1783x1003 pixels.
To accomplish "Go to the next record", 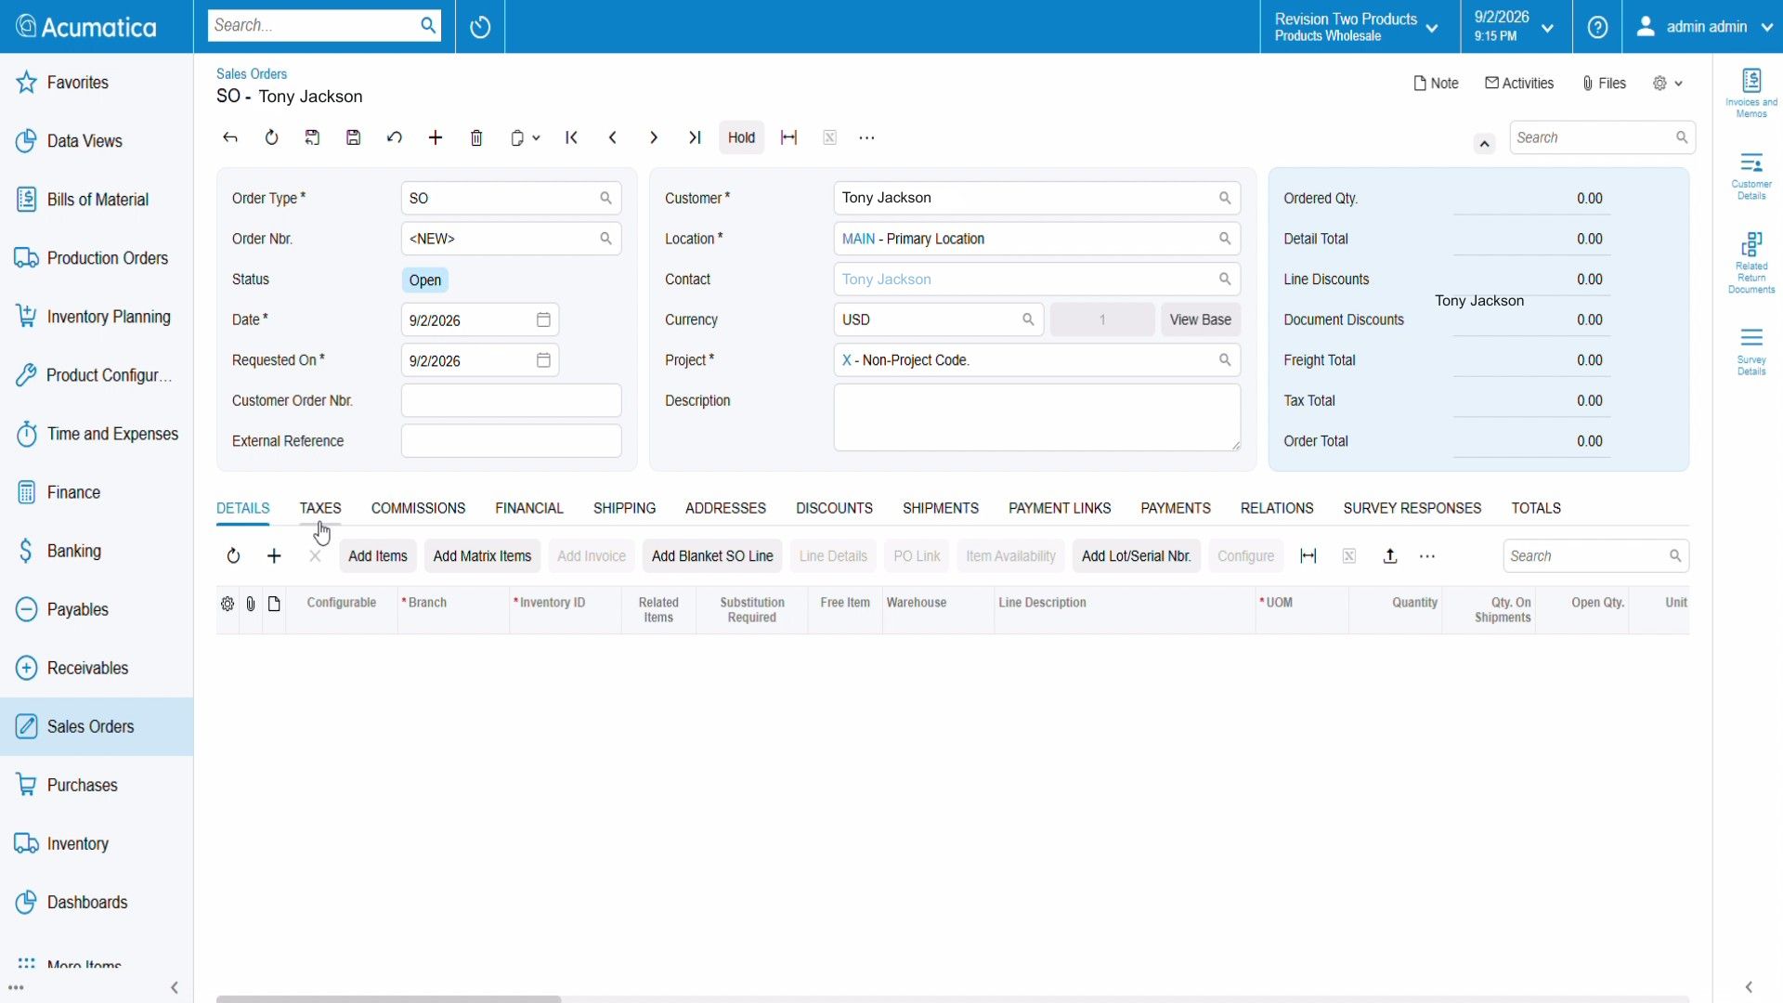I will click(654, 137).
